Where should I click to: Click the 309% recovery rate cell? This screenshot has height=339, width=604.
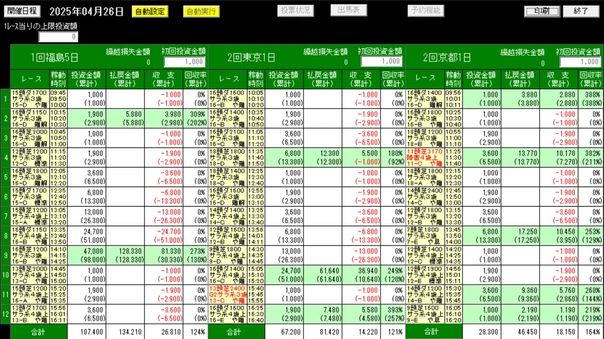[x=195, y=118]
